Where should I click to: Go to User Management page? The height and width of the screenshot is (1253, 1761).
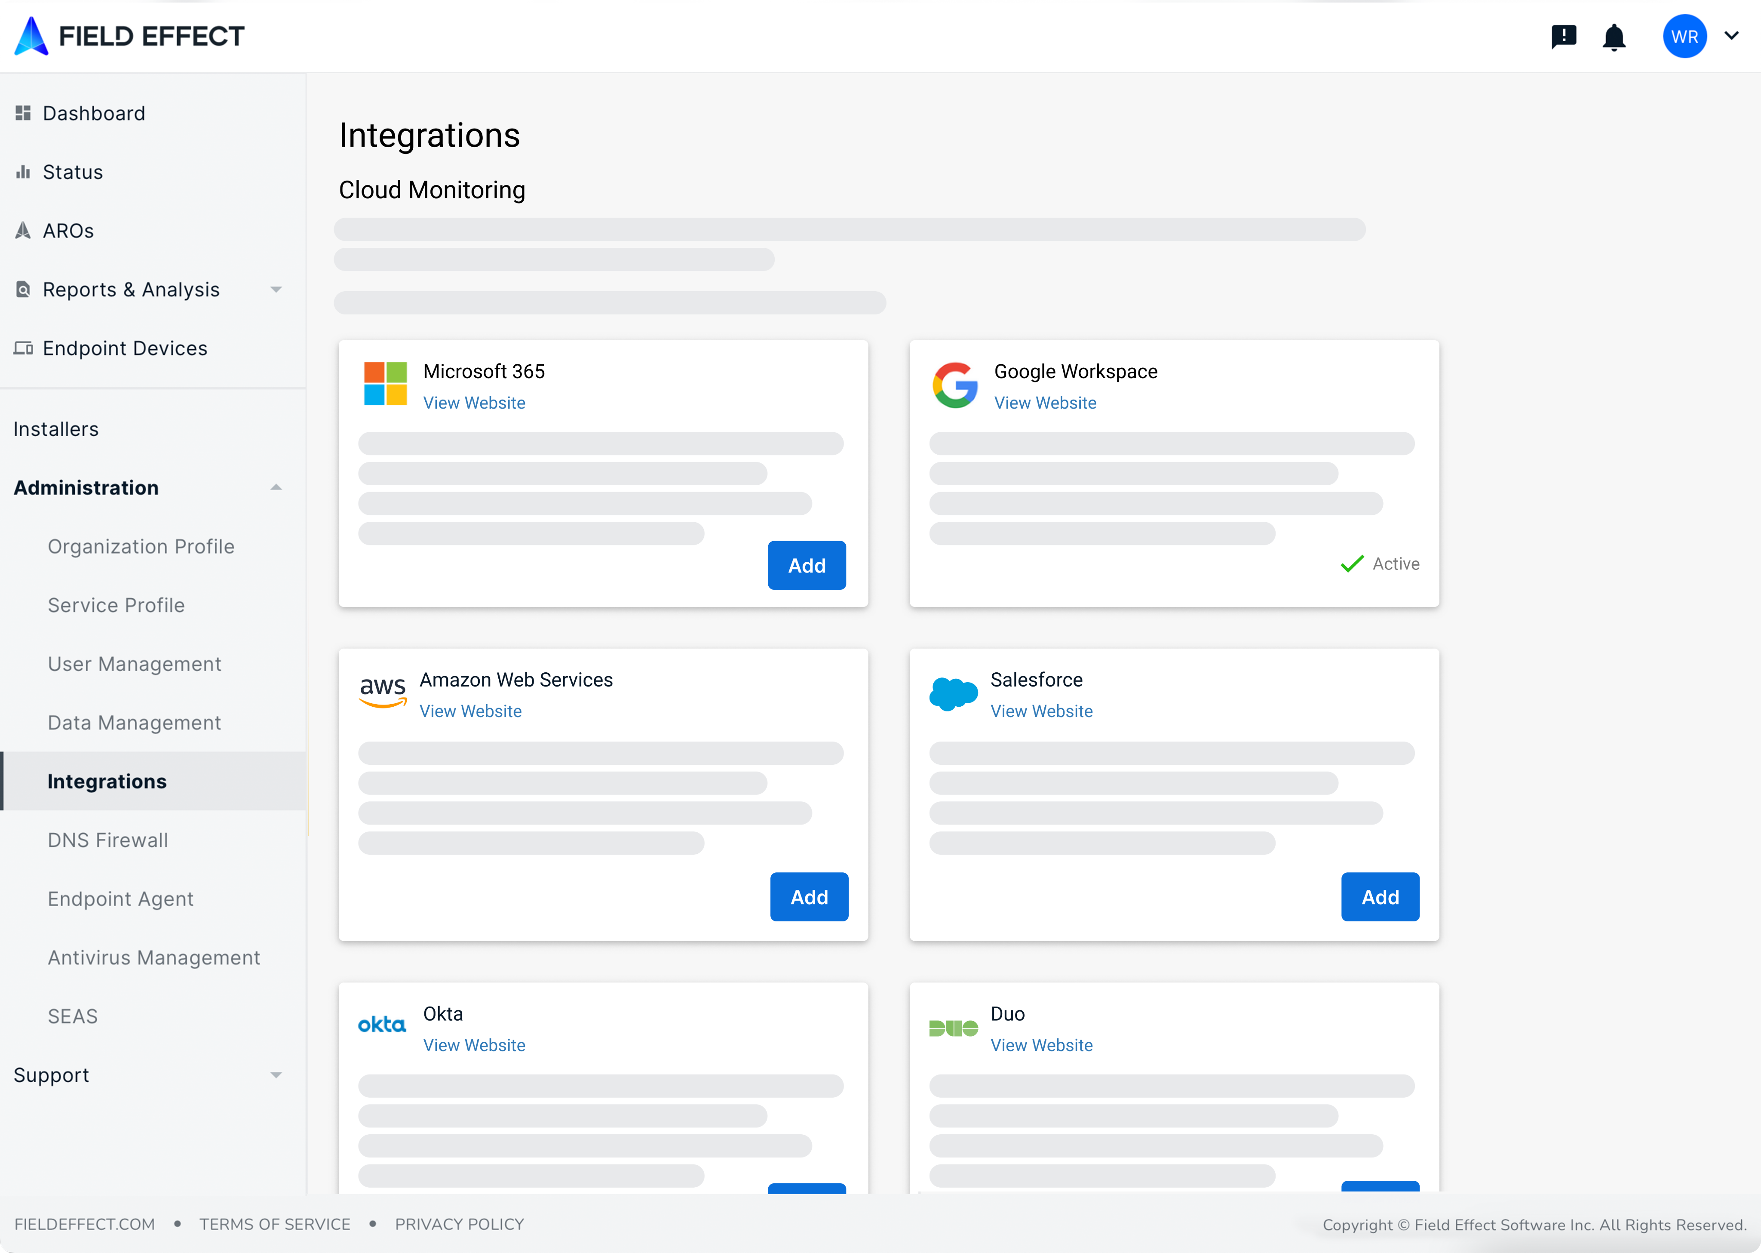[134, 664]
